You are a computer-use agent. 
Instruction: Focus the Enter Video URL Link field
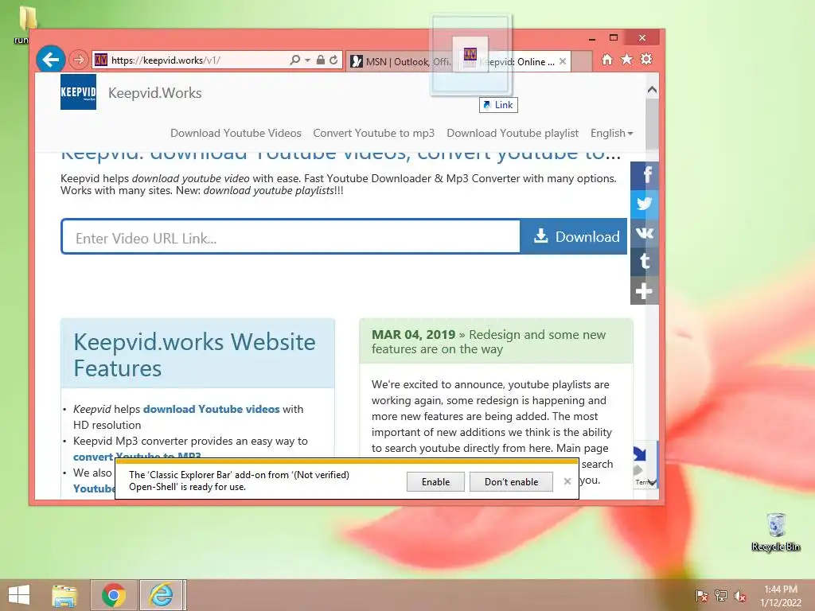291,237
